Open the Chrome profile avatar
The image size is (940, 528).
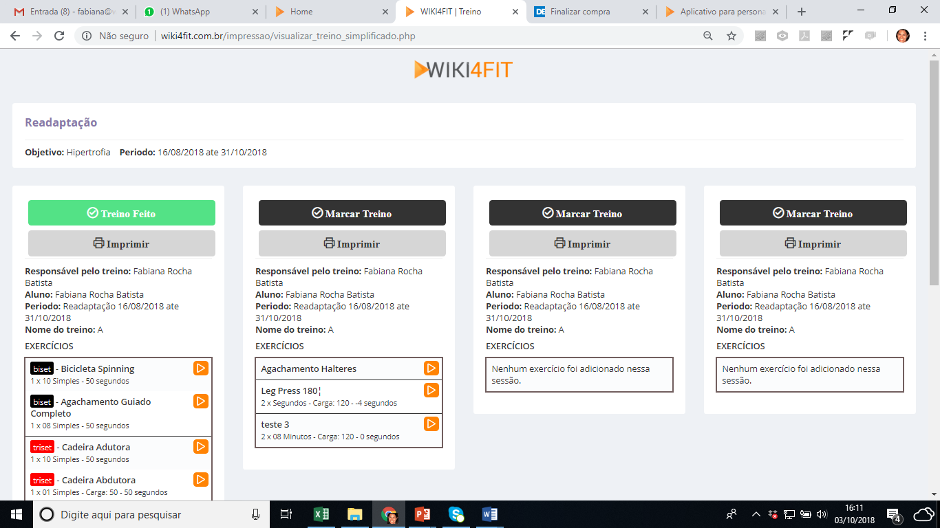(903, 36)
